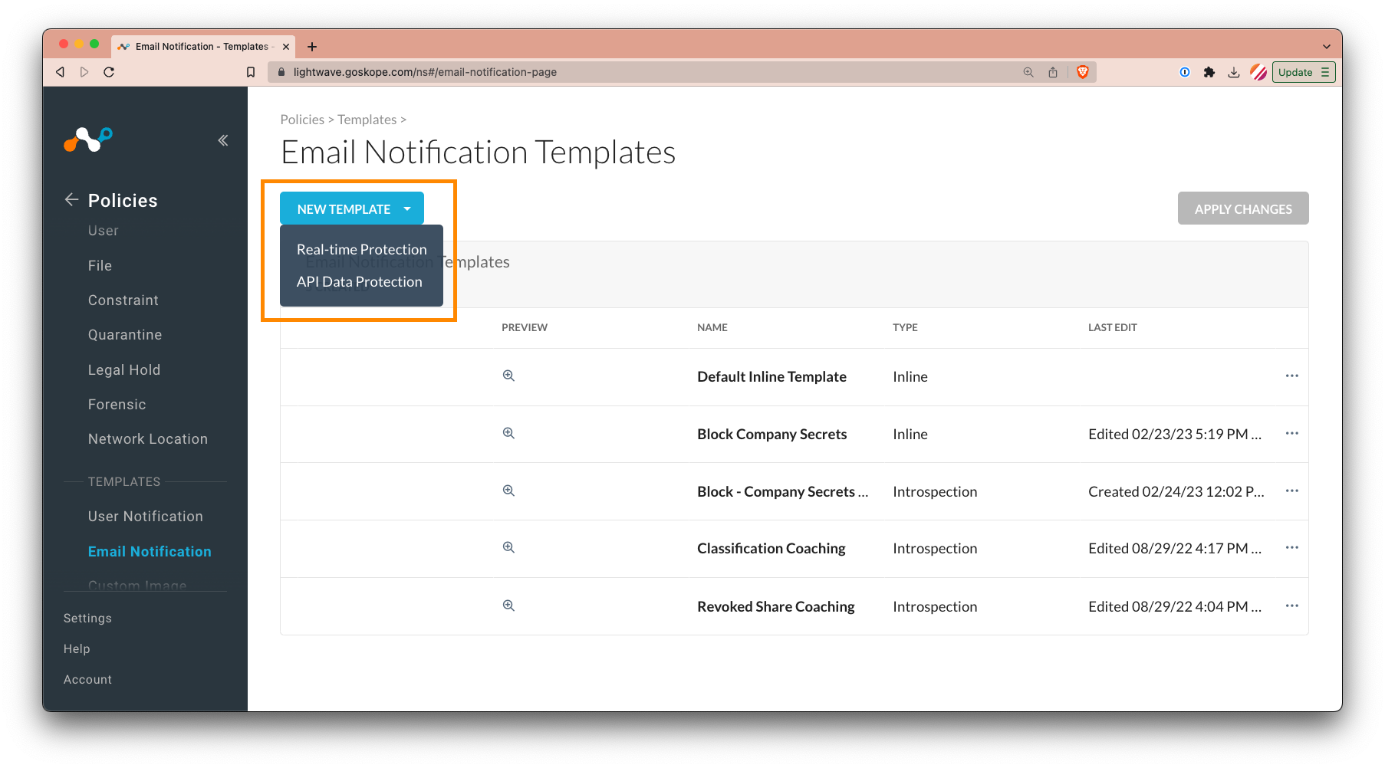Click the Apply Changes button
The image size is (1385, 768).
pos(1242,208)
